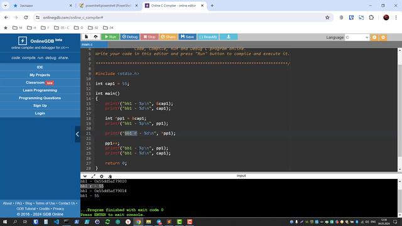Open the M bookmarks folder

tap(18, 28)
